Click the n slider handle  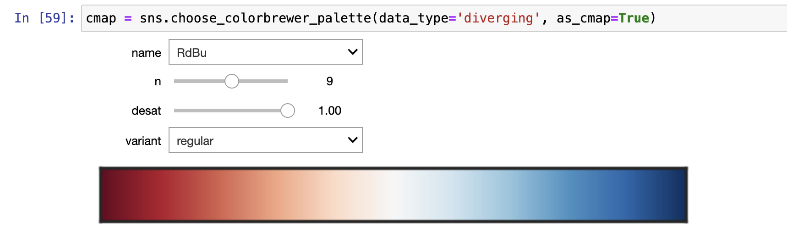click(232, 81)
